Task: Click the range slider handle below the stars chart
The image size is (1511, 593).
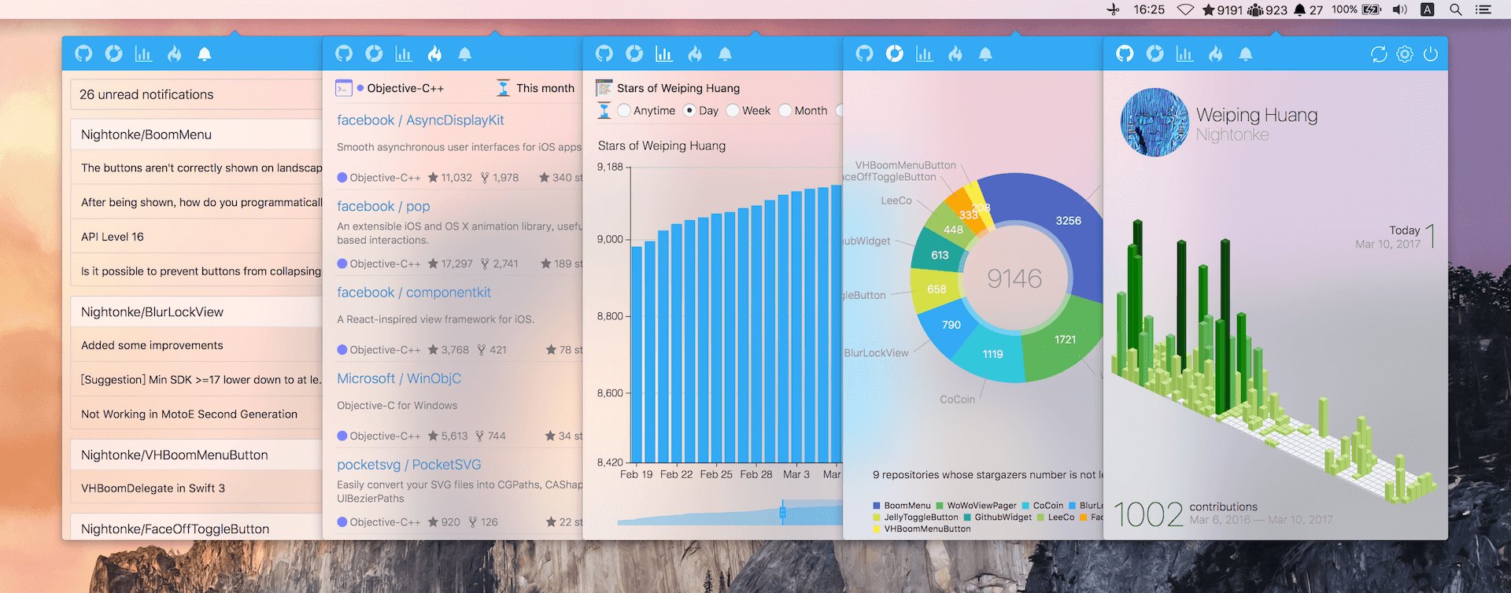Action: [782, 512]
